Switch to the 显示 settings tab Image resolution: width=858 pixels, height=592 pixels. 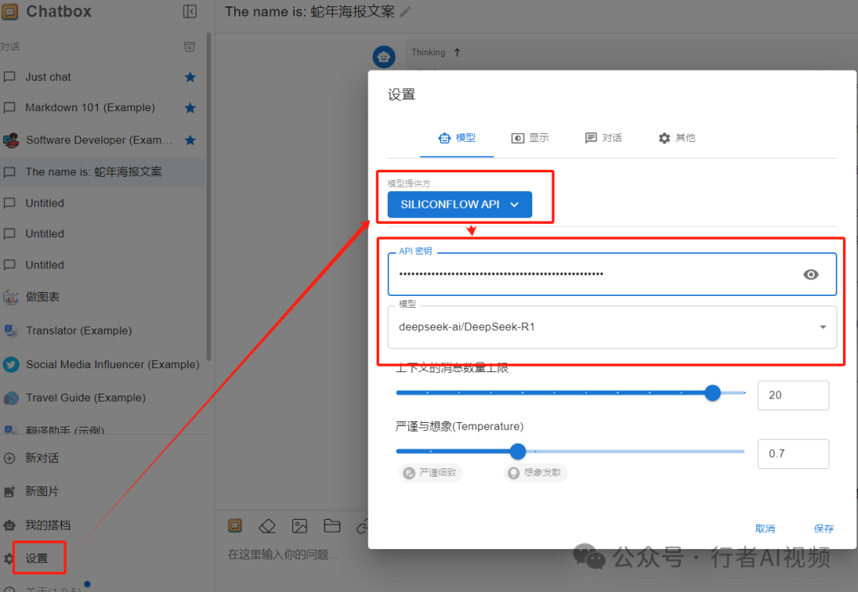[x=530, y=138]
